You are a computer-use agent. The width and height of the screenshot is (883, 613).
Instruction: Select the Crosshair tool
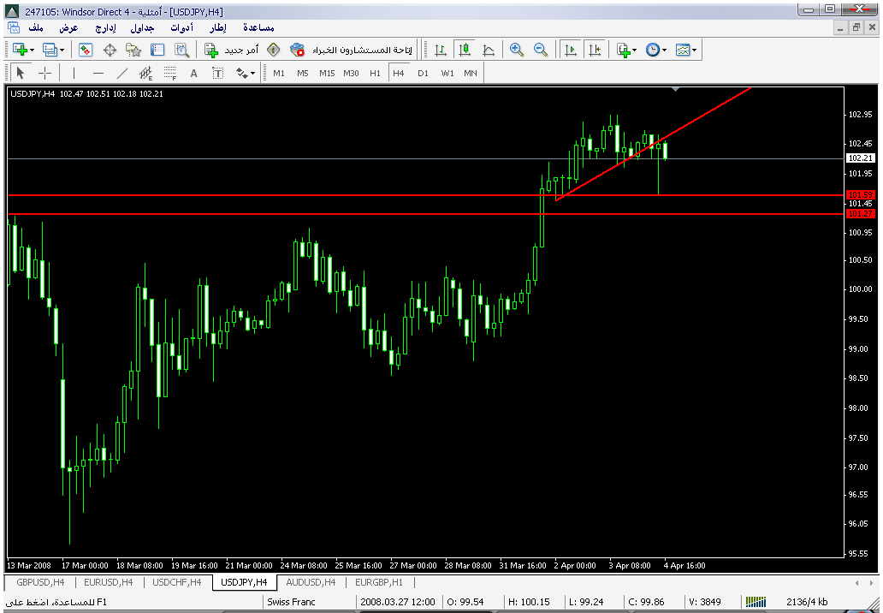45,73
